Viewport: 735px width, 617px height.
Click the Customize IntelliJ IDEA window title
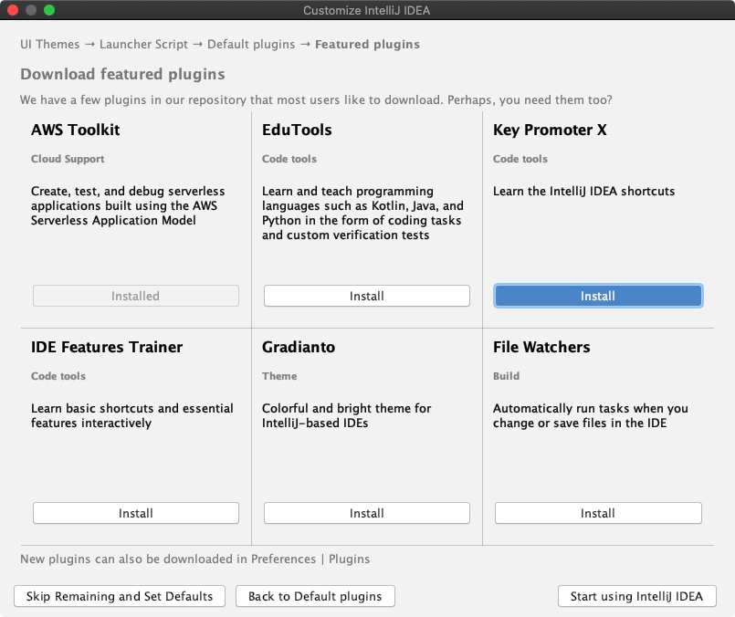pyautogui.click(x=366, y=10)
